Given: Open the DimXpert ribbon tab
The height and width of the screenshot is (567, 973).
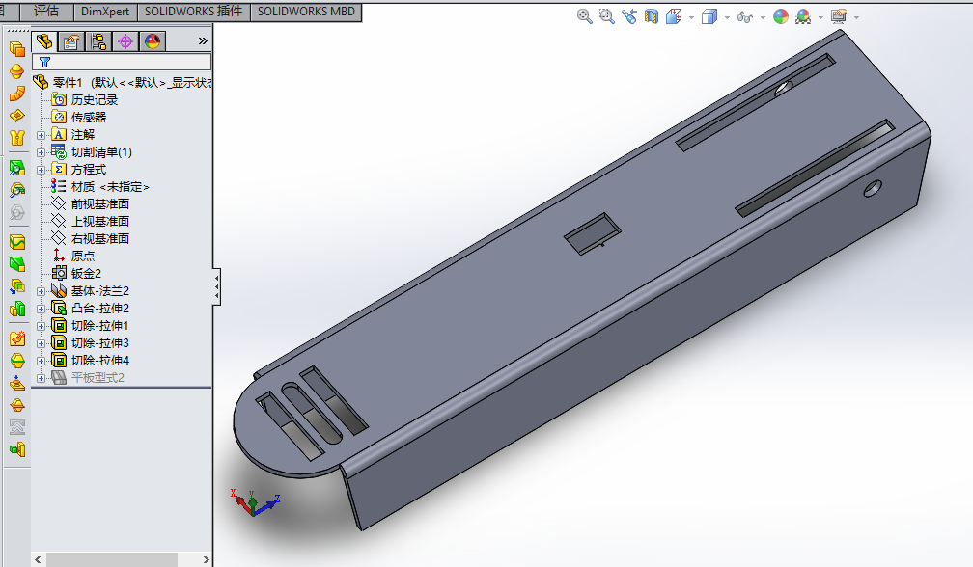Looking at the screenshot, I should (105, 12).
